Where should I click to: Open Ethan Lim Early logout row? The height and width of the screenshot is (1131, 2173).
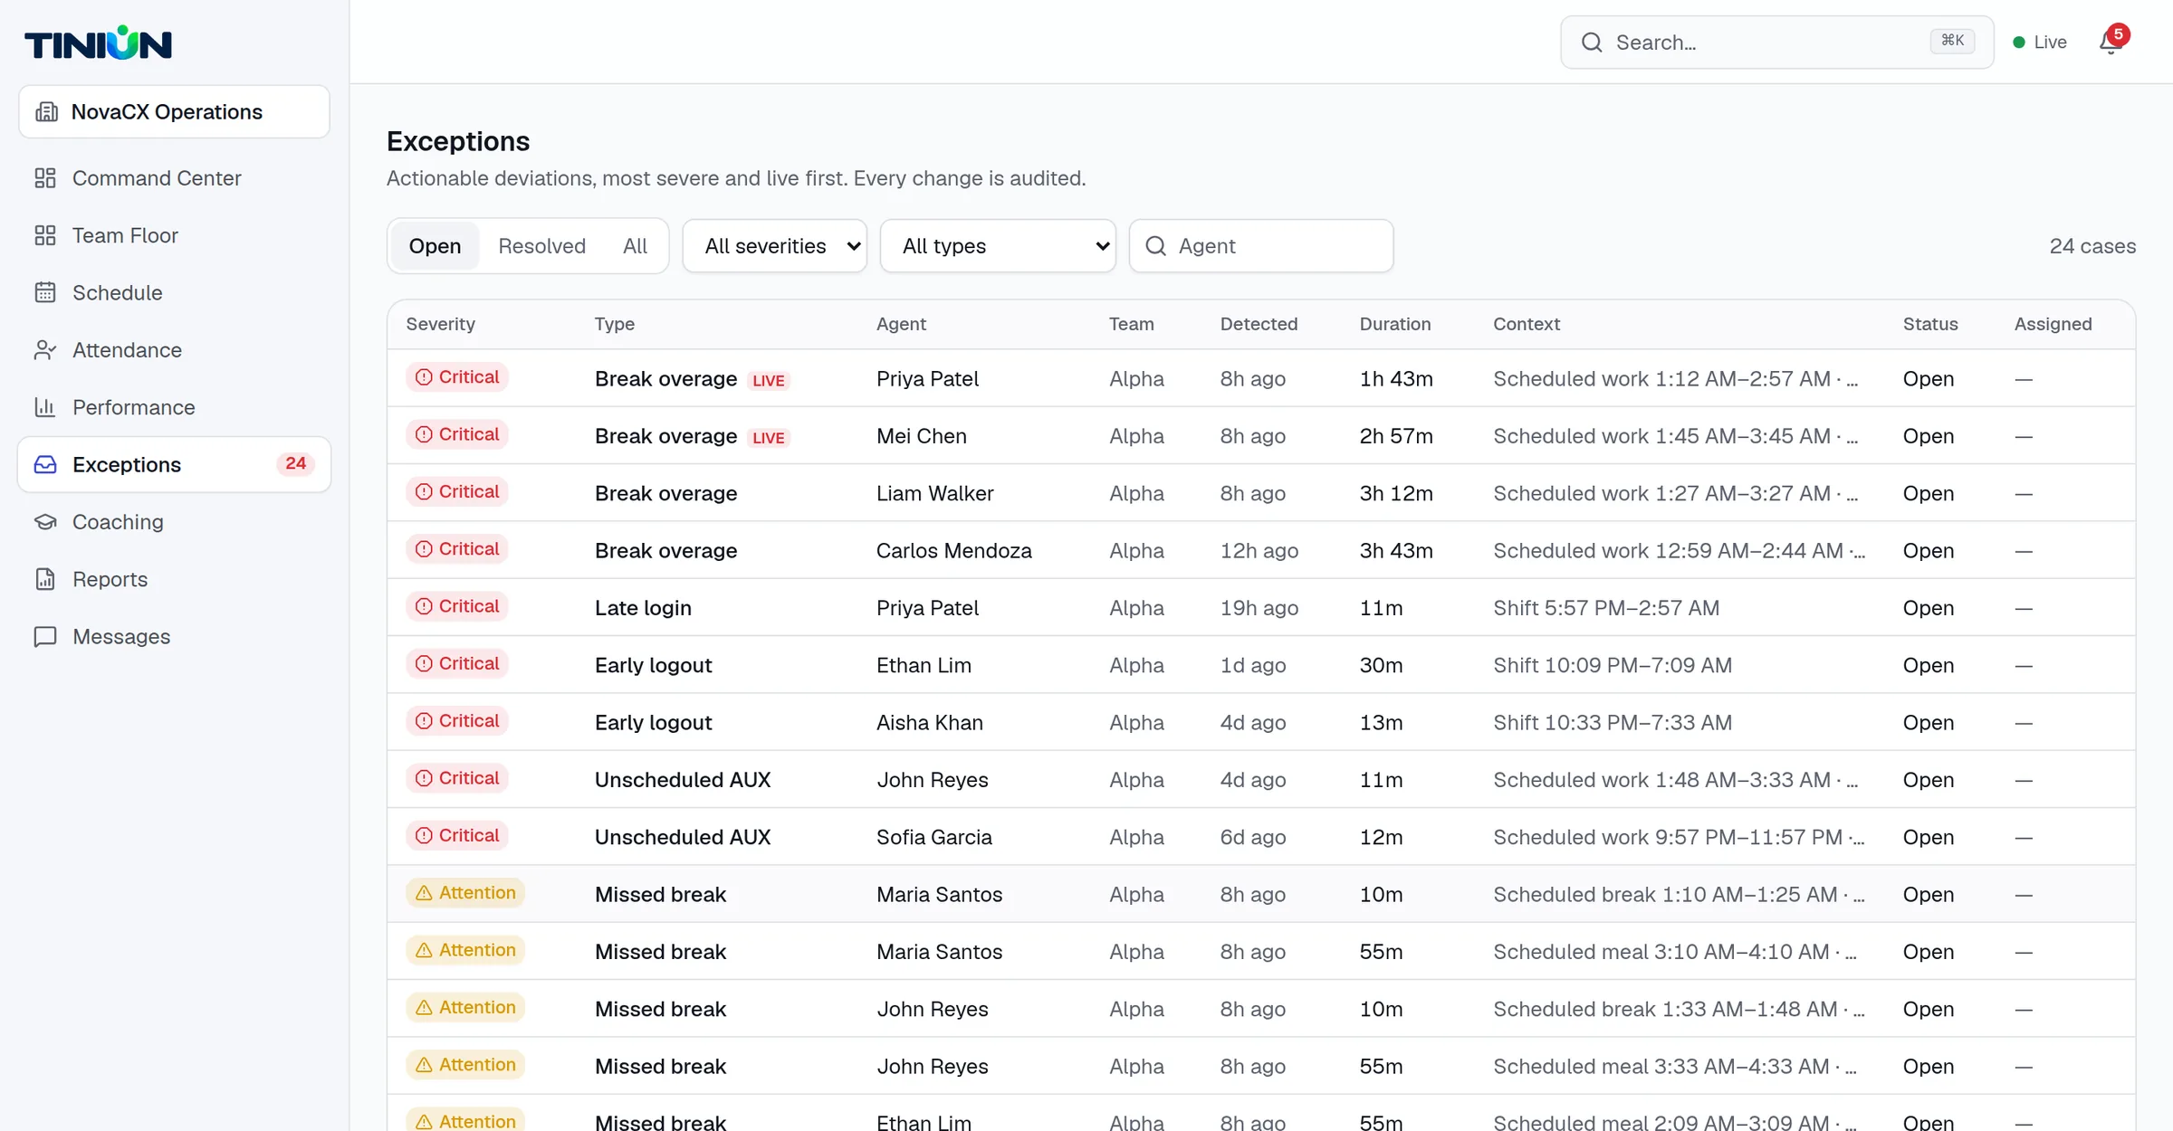click(1261, 665)
